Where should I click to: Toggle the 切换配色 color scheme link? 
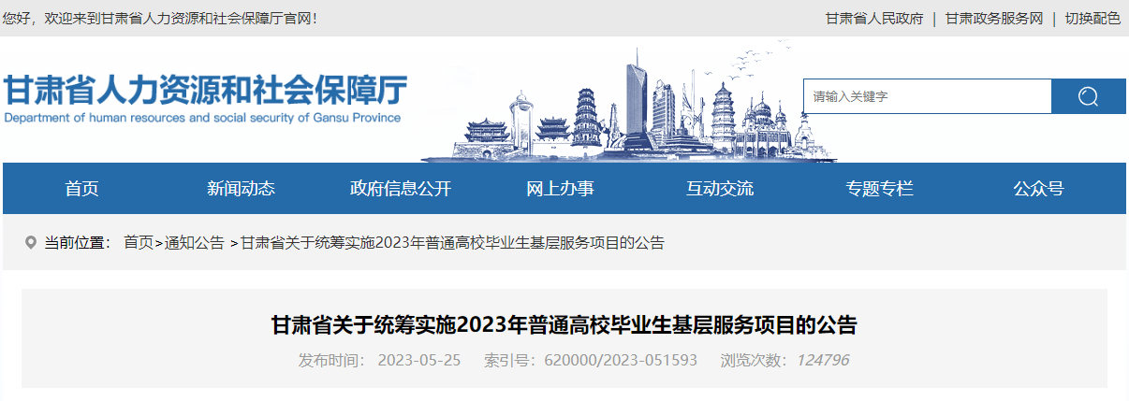pos(1092,18)
